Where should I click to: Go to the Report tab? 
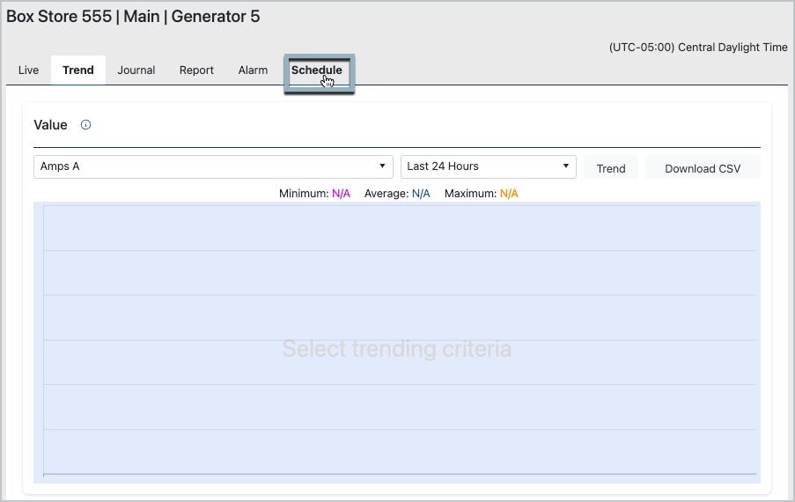tap(196, 70)
